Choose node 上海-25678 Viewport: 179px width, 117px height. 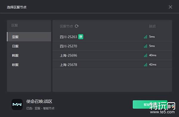point(112,65)
